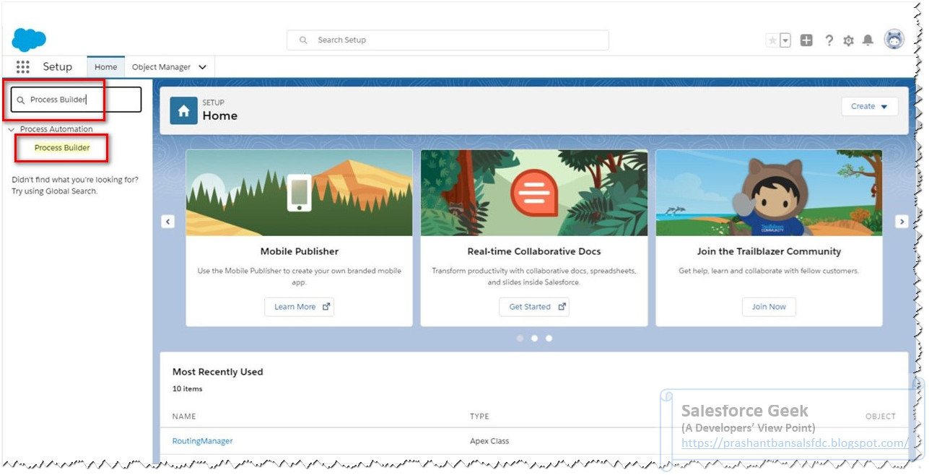Click the TYPE column header
Screen dimensions: 929x475
(479, 417)
